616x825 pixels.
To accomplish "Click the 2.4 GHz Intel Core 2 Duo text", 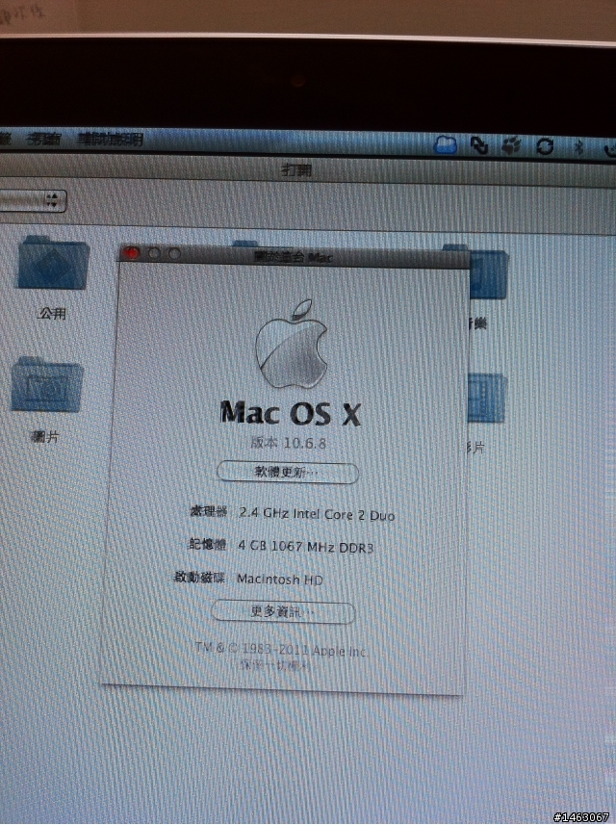I will (x=317, y=513).
